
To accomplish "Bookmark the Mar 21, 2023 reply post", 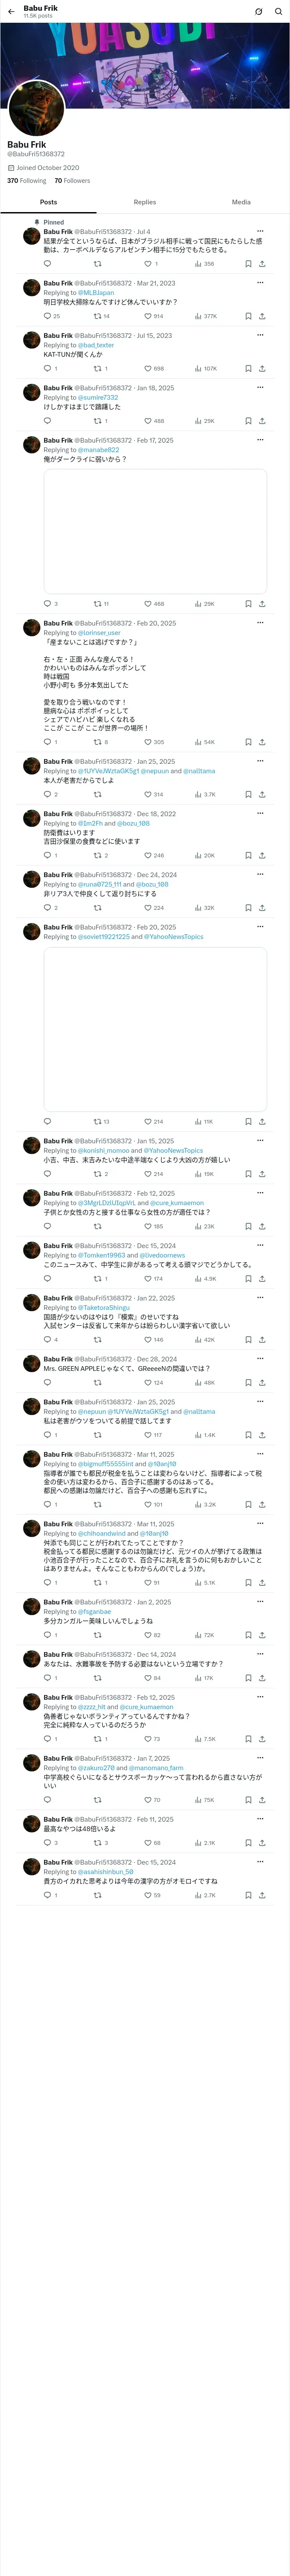I will pyautogui.click(x=248, y=316).
